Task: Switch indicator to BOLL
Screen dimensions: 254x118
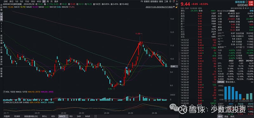Action: click(44, 116)
